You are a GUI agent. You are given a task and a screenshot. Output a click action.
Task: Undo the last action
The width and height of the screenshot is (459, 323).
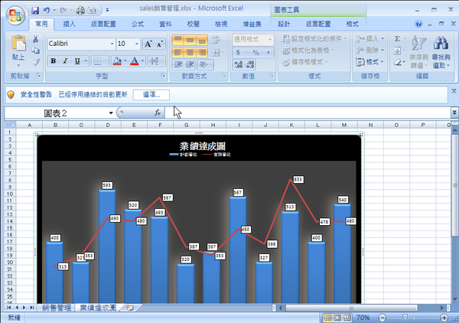[46, 11]
